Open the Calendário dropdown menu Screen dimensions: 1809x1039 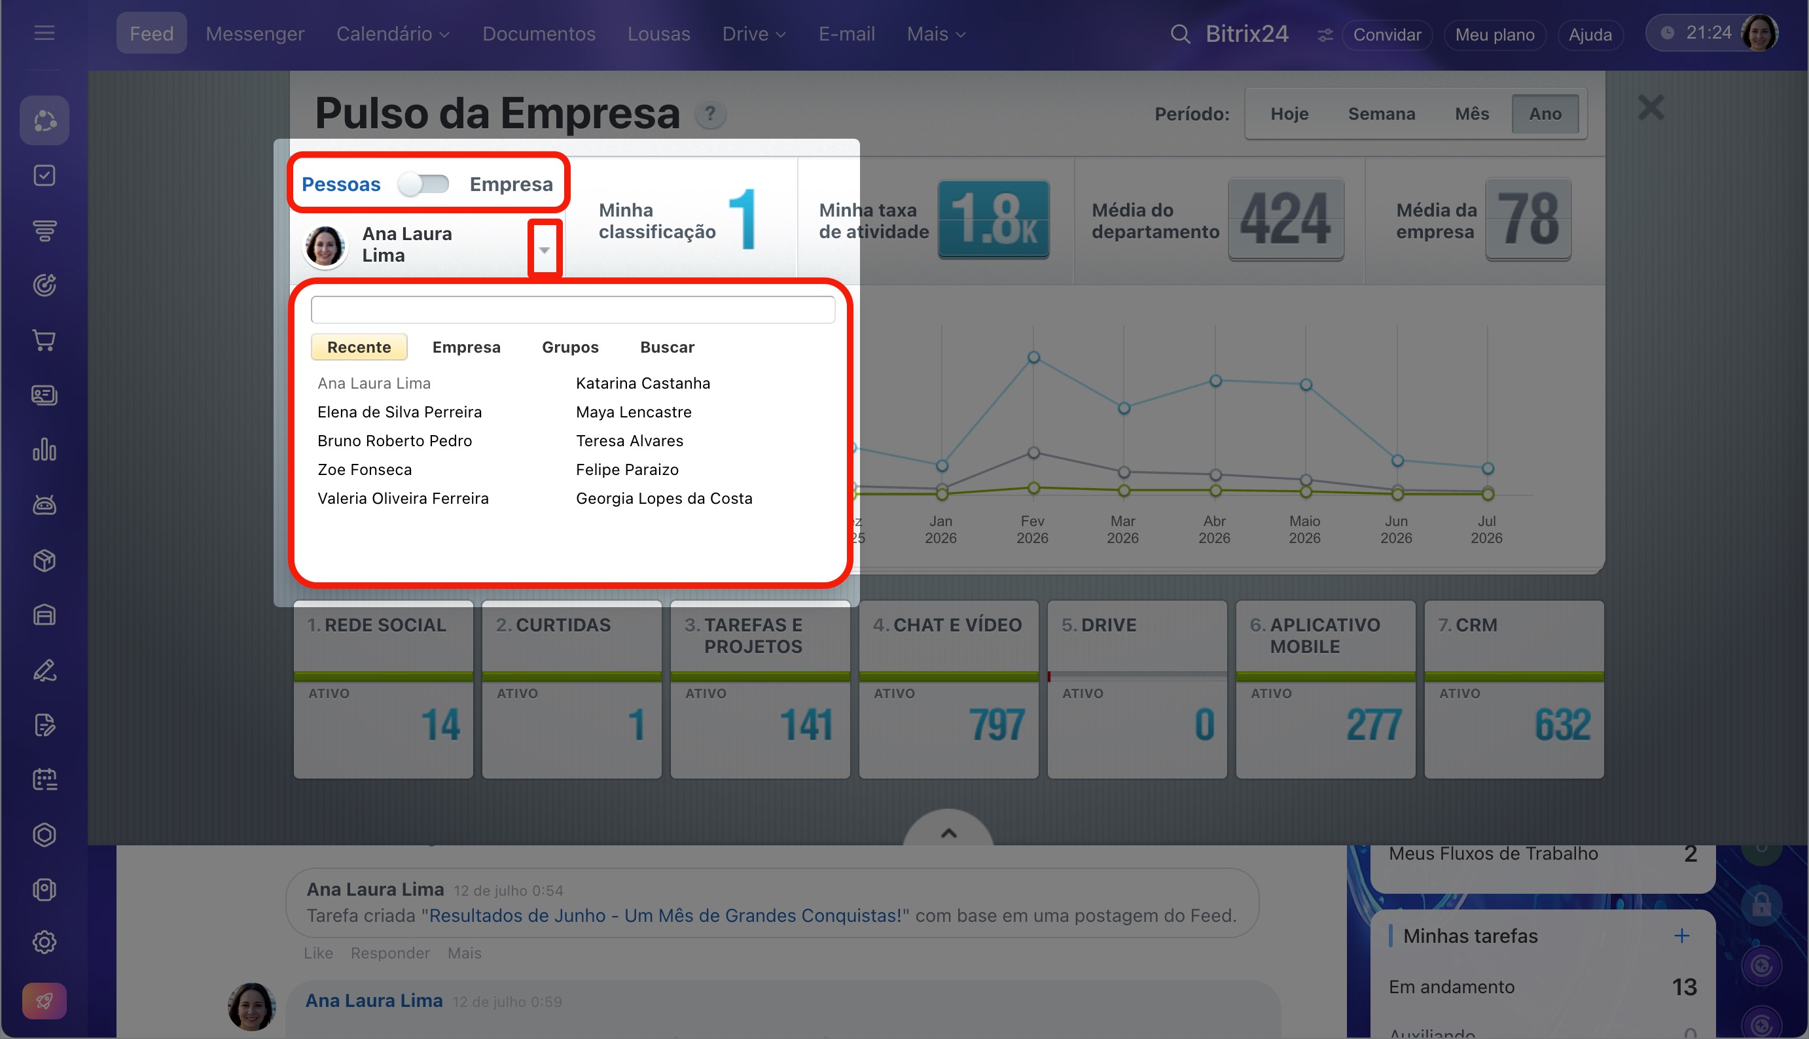tap(393, 33)
